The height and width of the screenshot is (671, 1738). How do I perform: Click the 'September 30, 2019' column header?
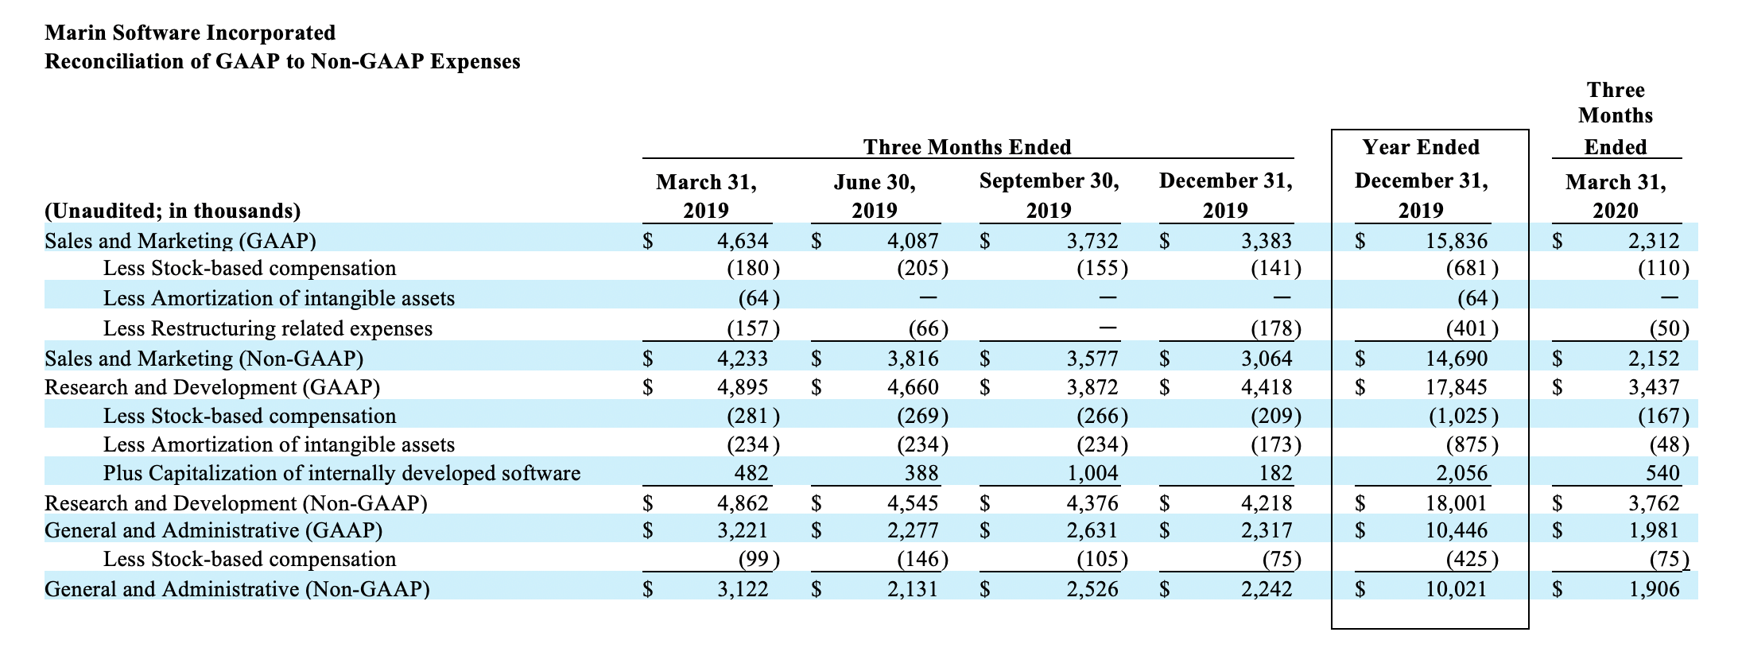coord(1049,196)
